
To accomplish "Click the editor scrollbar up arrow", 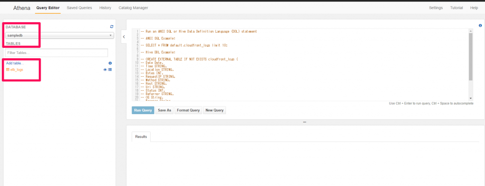I will click(x=470, y=31).
